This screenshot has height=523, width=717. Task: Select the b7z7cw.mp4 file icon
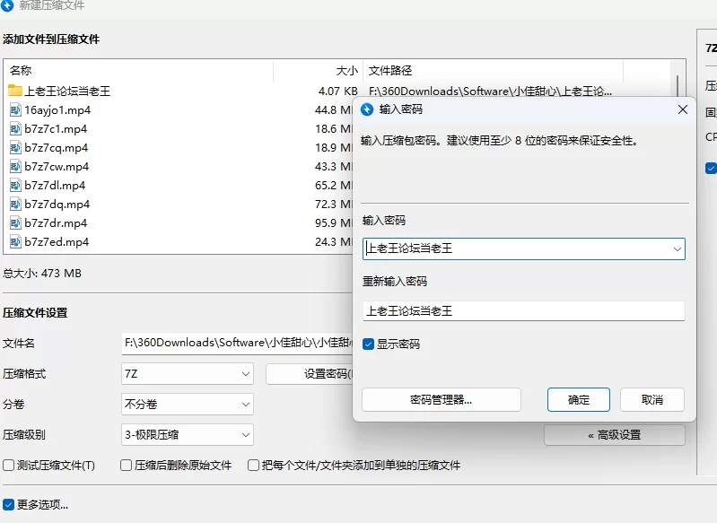(15, 166)
